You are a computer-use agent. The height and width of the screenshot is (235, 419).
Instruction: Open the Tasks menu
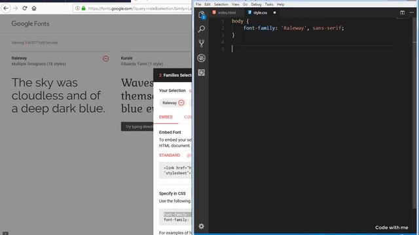pyautogui.click(x=269, y=5)
